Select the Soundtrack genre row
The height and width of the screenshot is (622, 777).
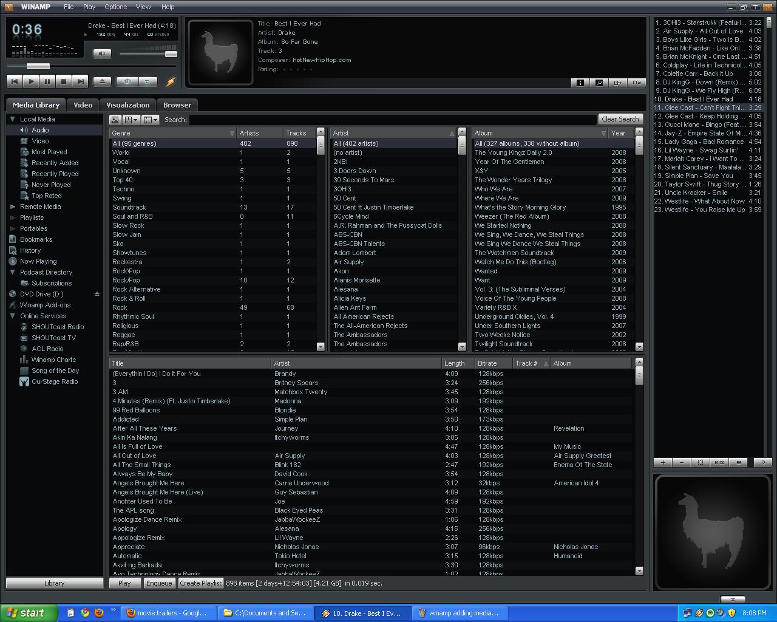pyautogui.click(x=213, y=207)
